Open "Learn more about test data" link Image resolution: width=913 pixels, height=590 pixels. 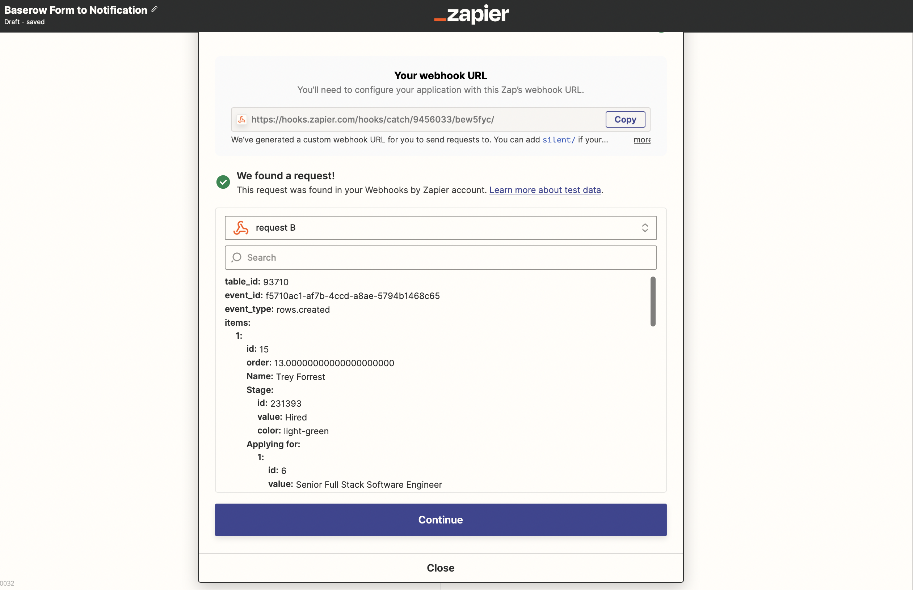tap(545, 190)
